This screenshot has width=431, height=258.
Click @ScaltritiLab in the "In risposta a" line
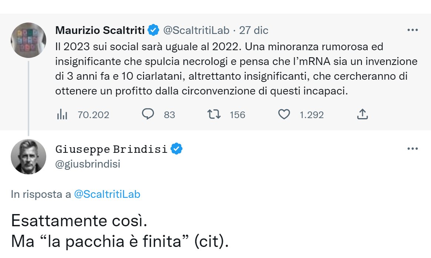tap(107, 195)
